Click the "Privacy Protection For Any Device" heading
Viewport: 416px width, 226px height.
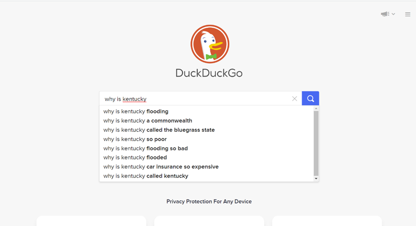pyautogui.click(x=209, y=201)
